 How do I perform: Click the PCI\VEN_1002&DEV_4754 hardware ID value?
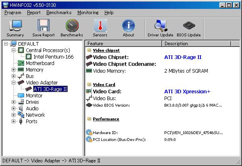point(193,132)
